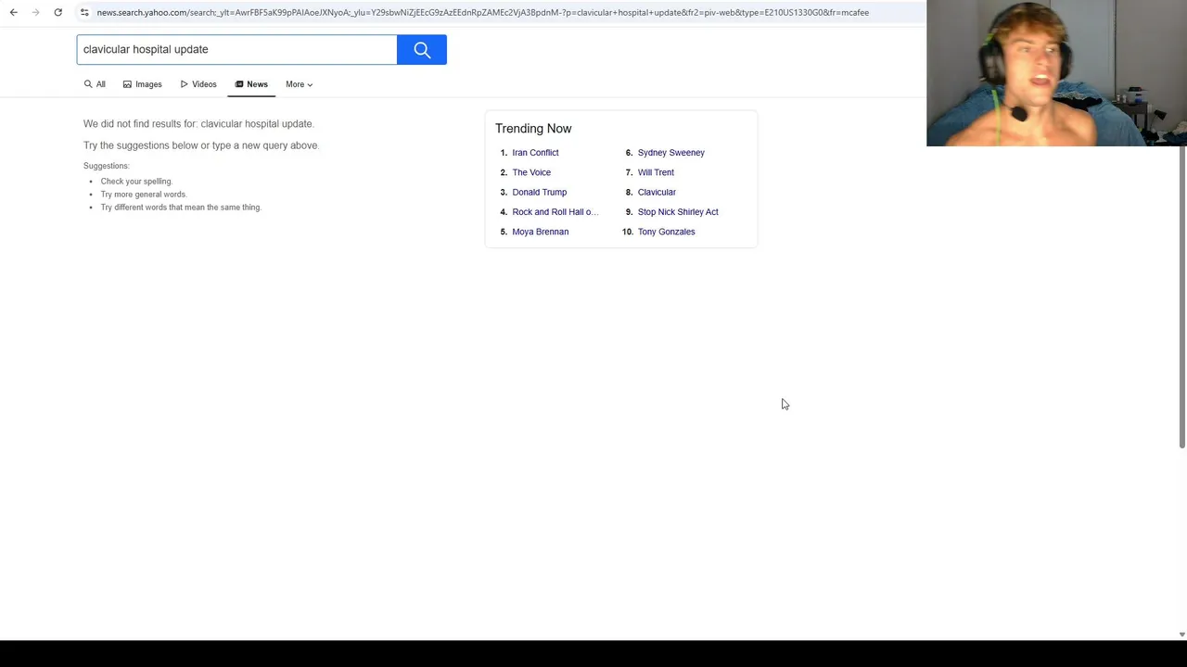The height and width of the screenshot is (667, 1187).
Task: Click 'Try the suggestions below' text
Action: [201, 145]
